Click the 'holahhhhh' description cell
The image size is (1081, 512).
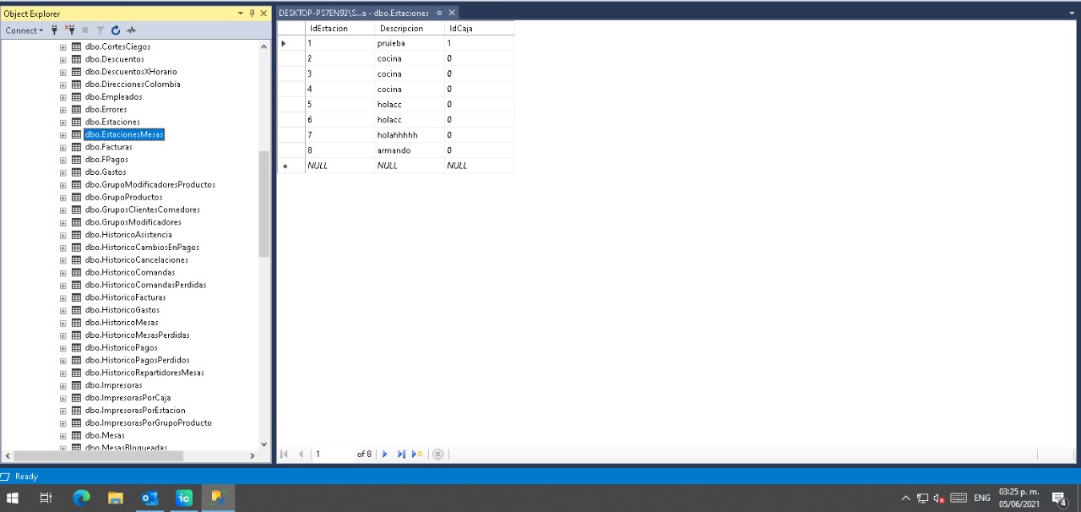(409, 135)
